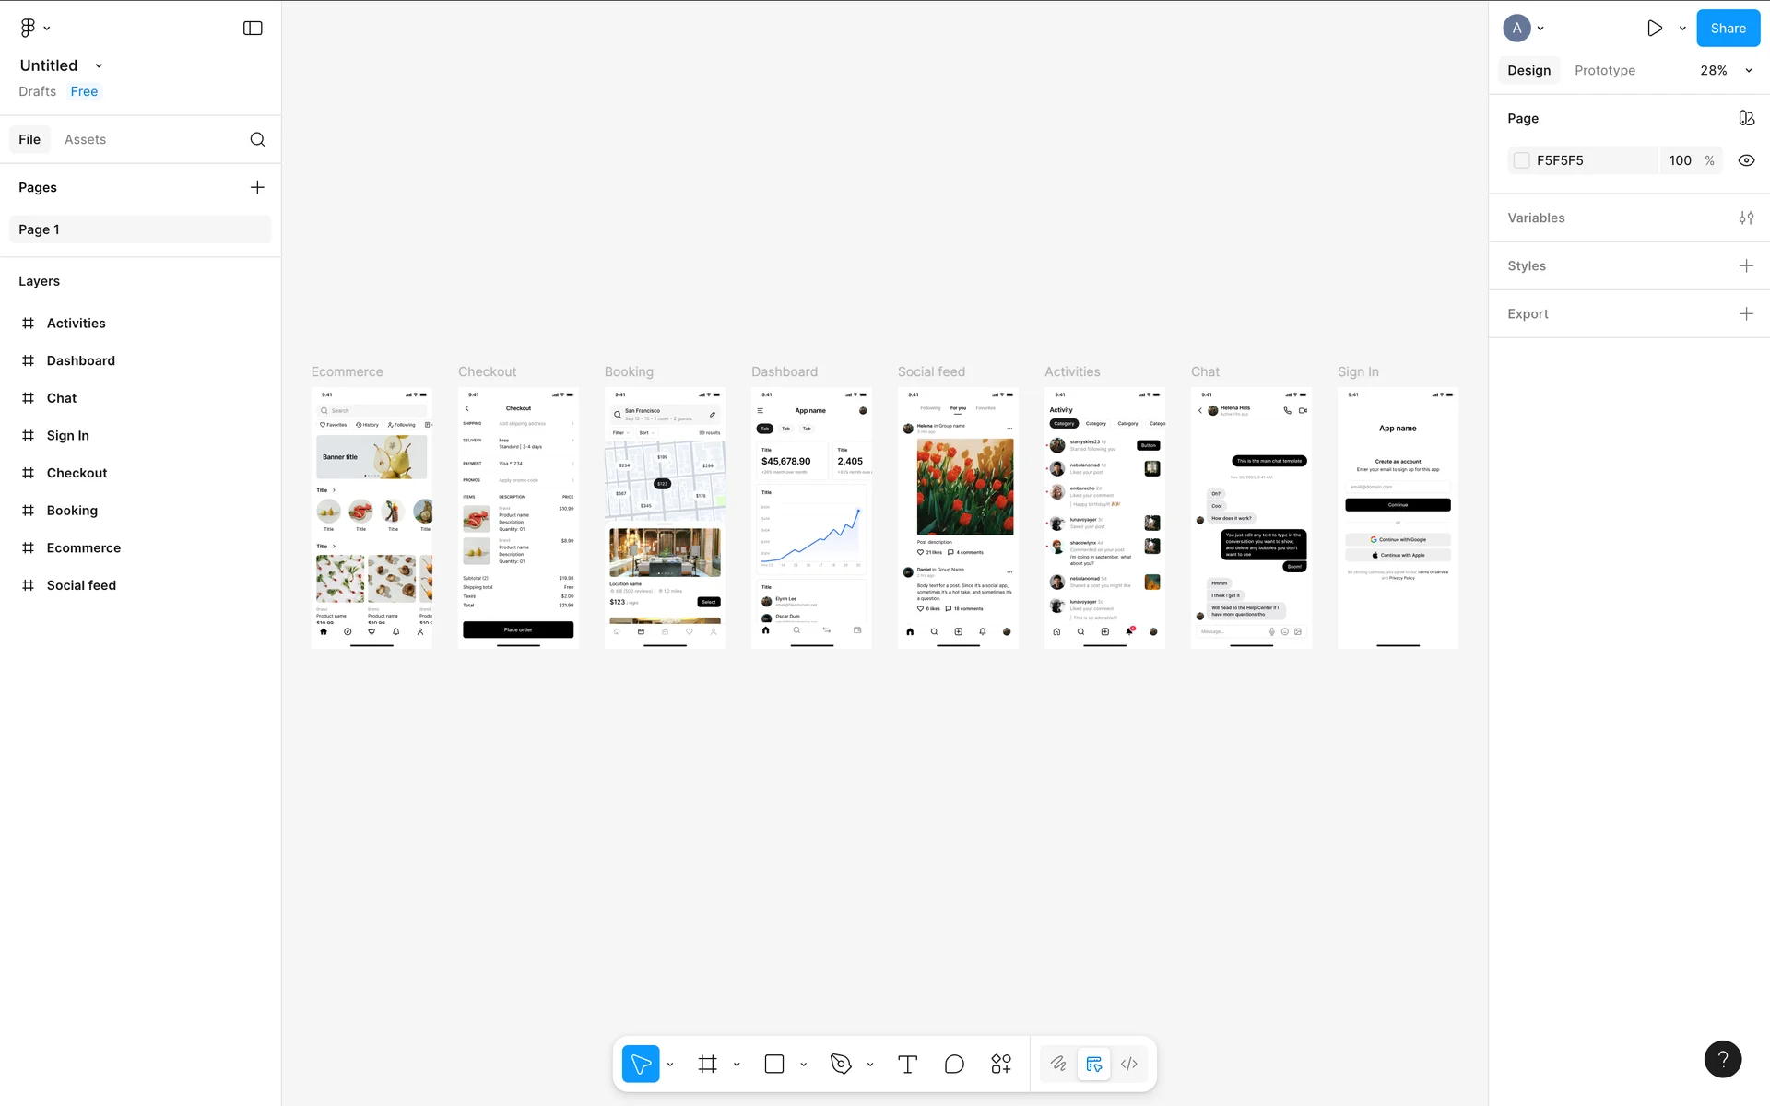Expand the Untitled file name menu
The image size is (1770, 1106).
pos(99,65)
